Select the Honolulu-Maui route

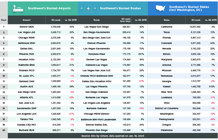point(97,54)
